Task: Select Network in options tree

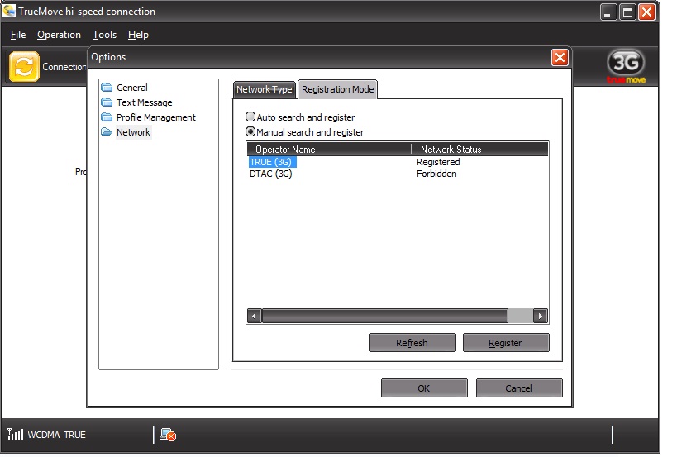Action: (x=133, y=131)
